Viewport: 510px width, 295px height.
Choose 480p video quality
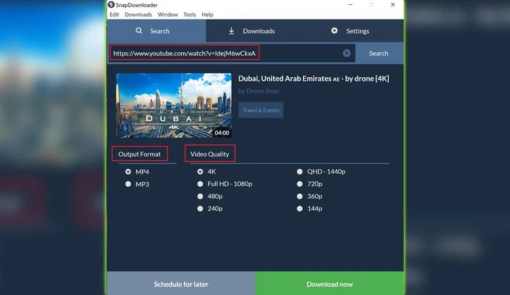tap(200, 196)
